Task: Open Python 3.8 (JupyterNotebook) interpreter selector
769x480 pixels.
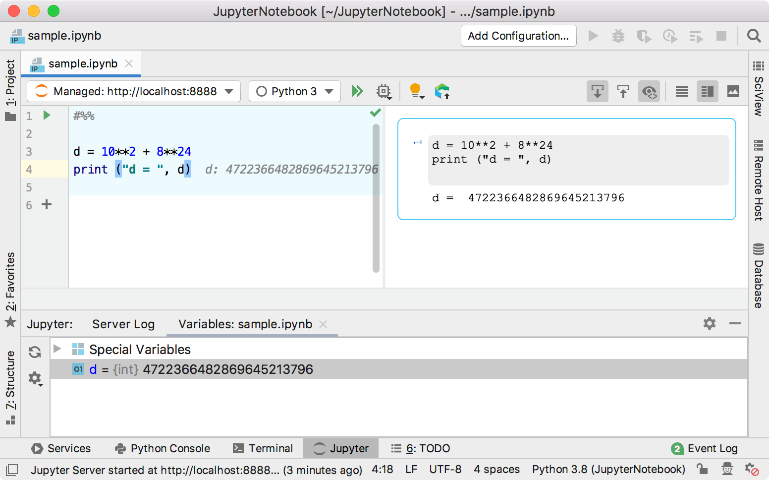Action: [608, 469]
